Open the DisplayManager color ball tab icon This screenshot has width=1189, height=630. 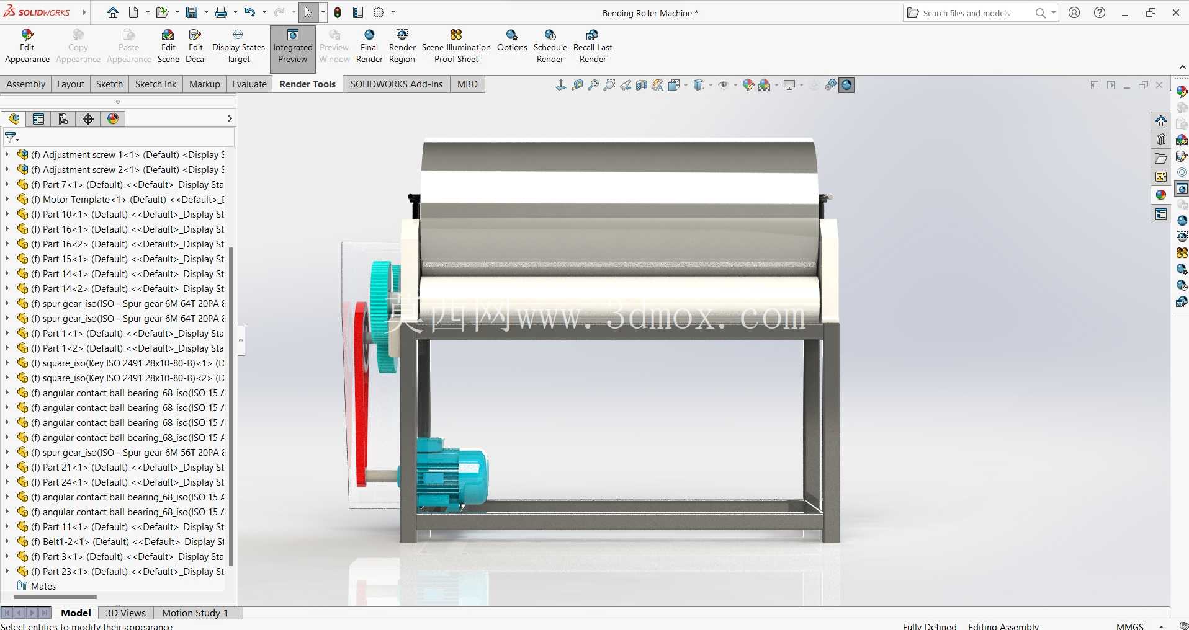point(113,119)
